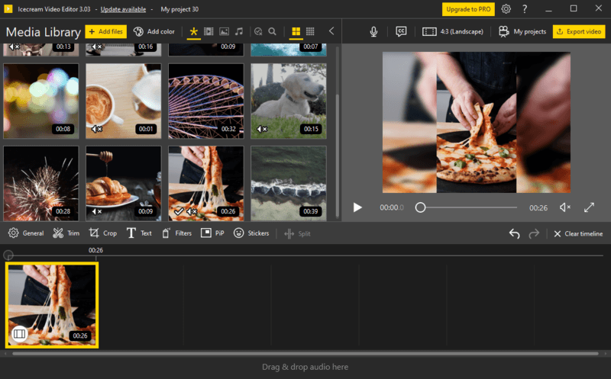Viewport: 611px width, 379px height.
Task: Click the Add files button
Action: click(105, 31)
